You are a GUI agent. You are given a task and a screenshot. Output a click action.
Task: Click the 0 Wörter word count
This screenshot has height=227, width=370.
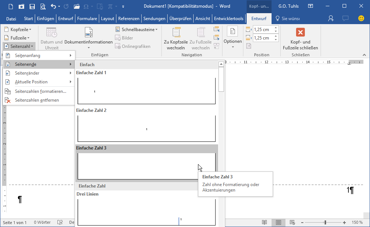pos(42,222)
